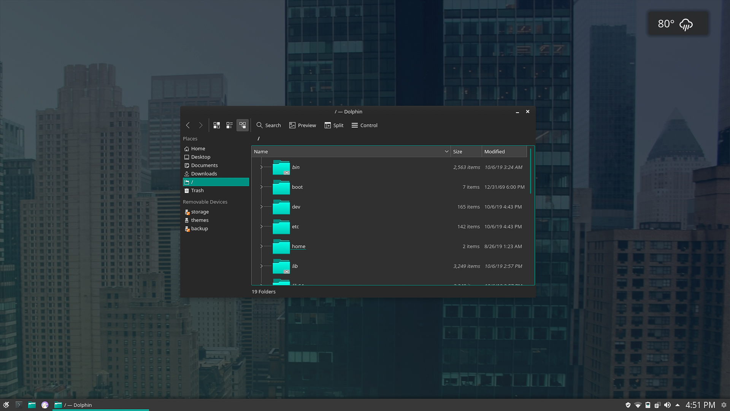Click '19 Folders' in the status bar

263,292
